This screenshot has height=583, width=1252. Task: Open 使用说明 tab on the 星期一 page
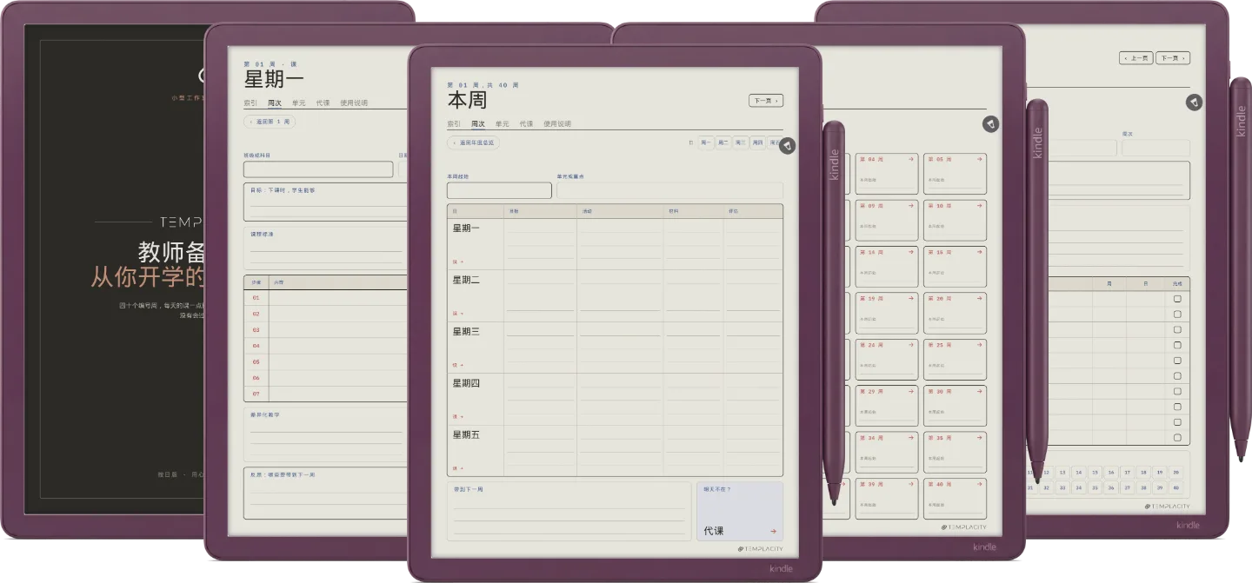click(x=354, y=103)
